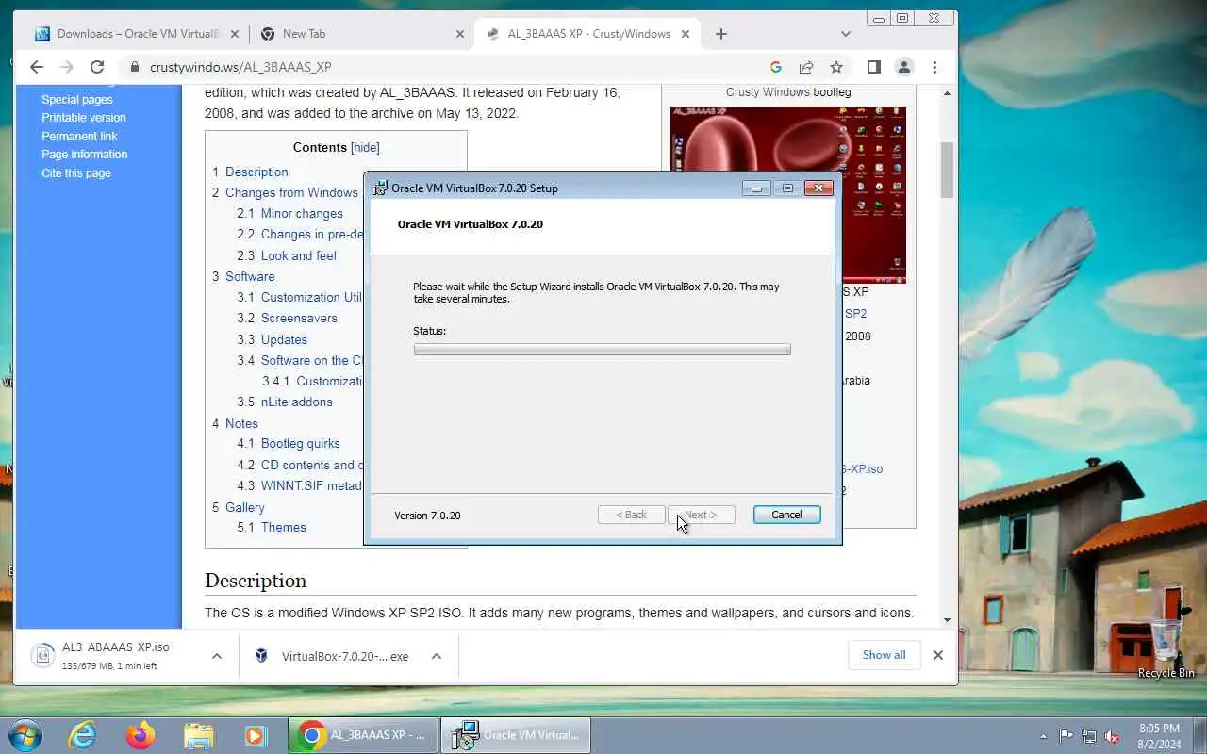The height and width of the screenshot is (754, 1207).
Task: Click the VirtualBox installation status progress bar
Action: click(x=602, y=350)
